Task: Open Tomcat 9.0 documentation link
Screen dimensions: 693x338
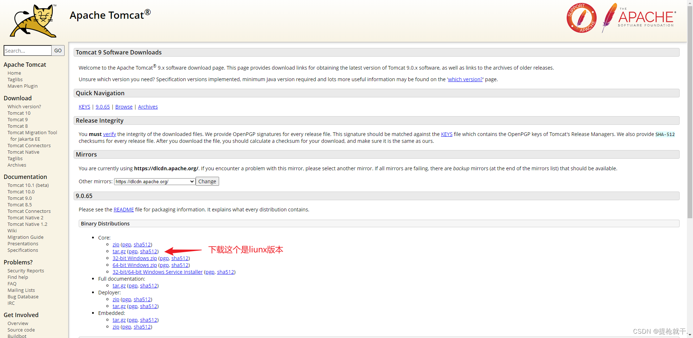Action: coord(20,198)
